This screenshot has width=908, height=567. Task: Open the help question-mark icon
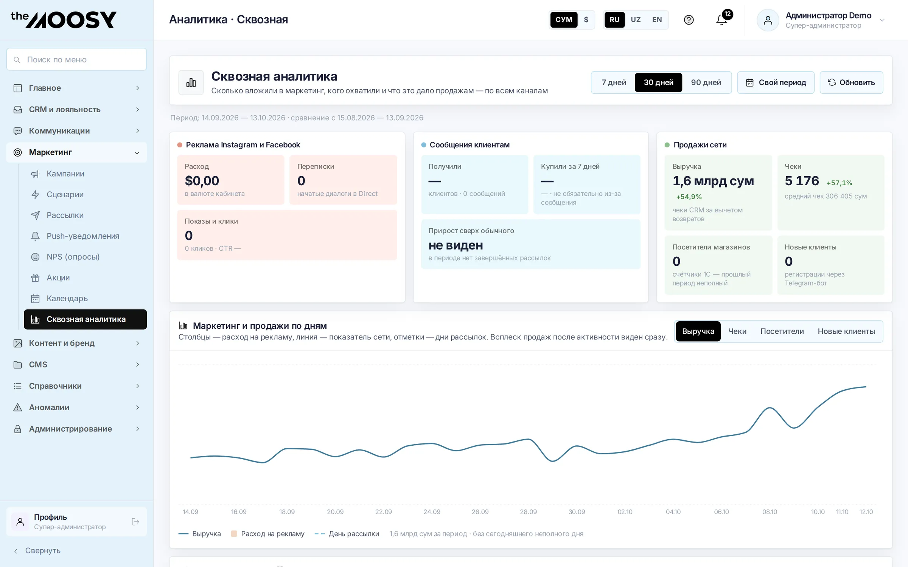pos(689,20)
